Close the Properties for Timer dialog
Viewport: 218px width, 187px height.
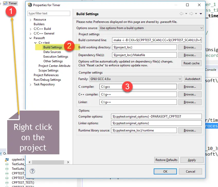click(199, 5)
